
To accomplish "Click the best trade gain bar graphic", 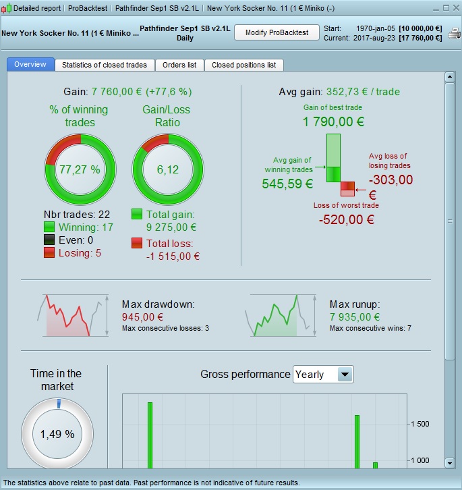I will coord(333,157).
